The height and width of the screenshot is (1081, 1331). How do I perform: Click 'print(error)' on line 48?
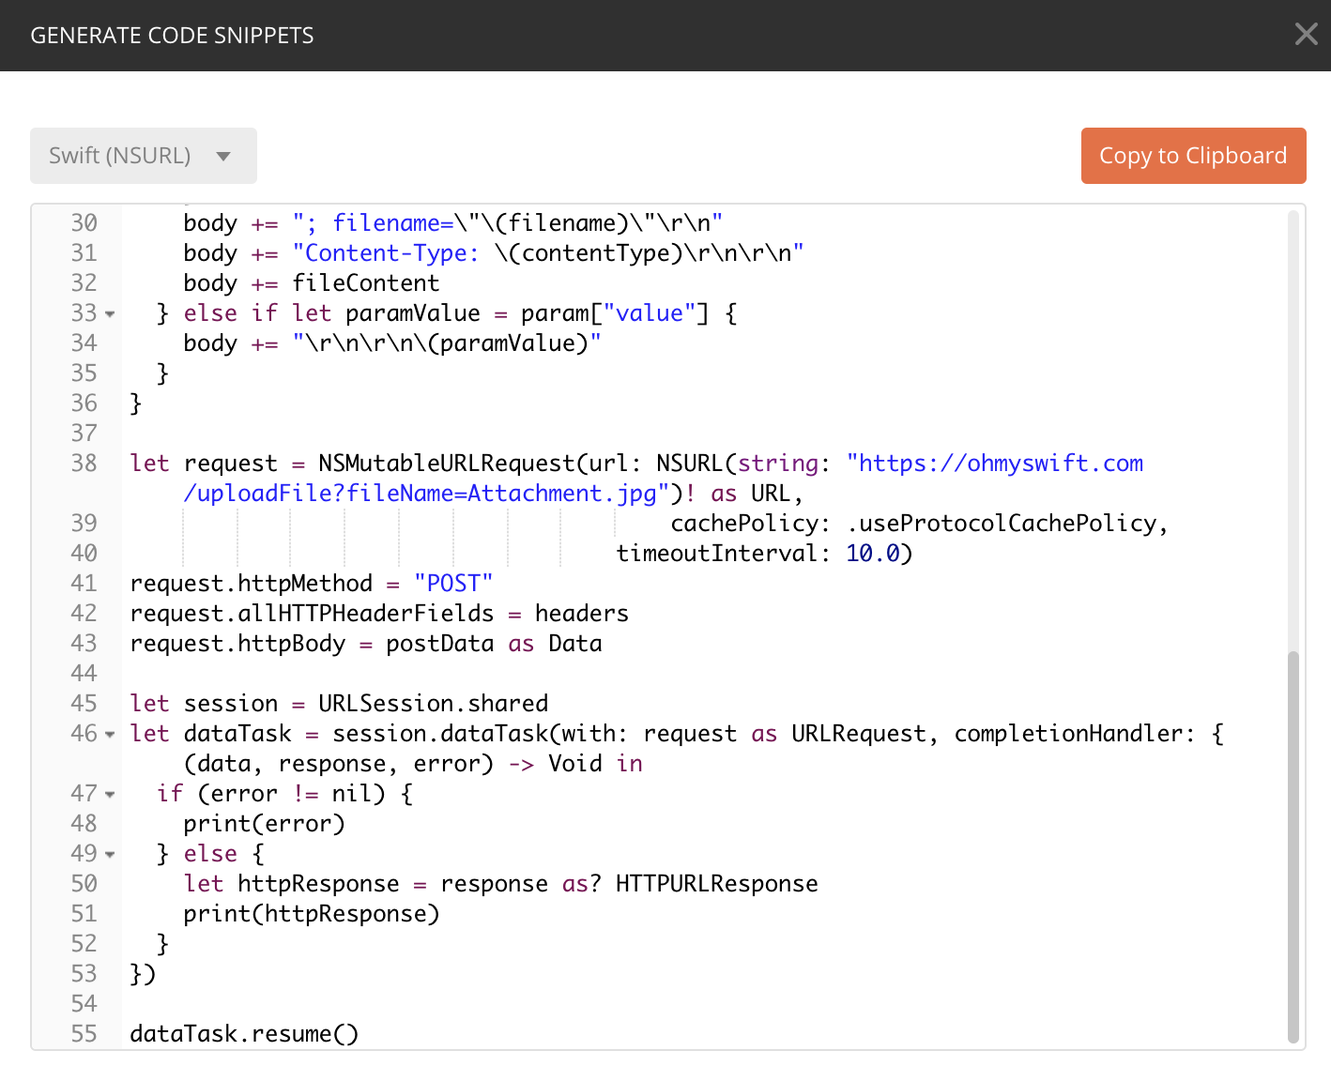click(x=265, y=824)
